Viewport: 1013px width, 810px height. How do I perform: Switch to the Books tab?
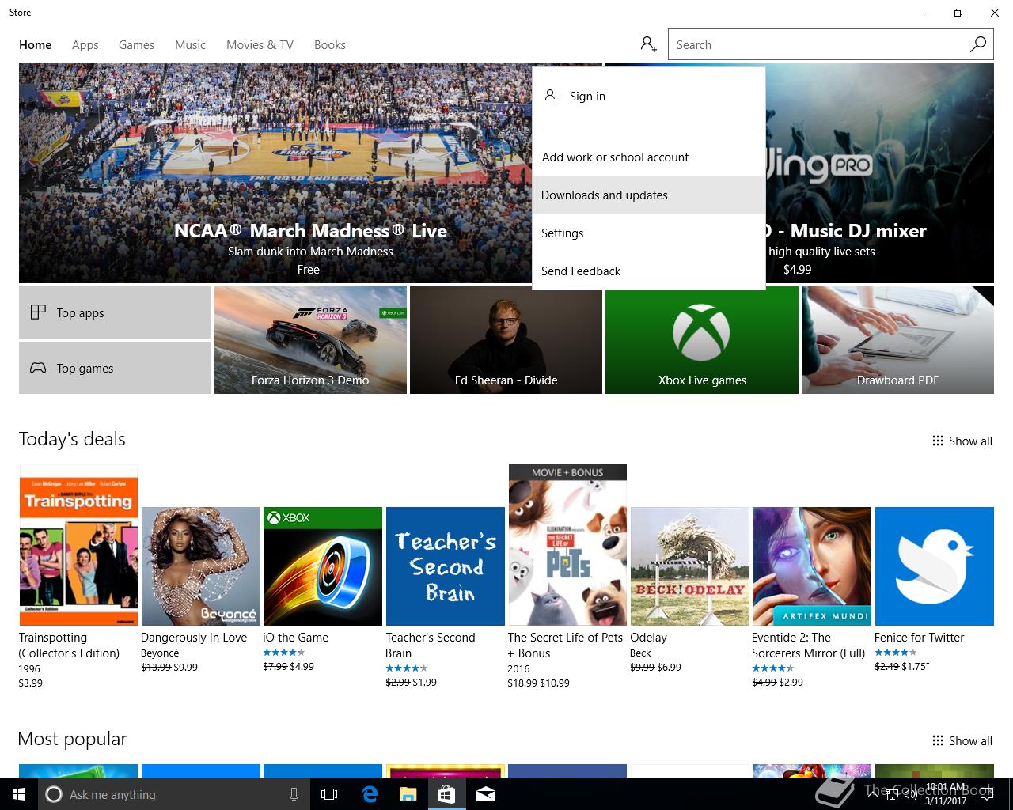click(x=330, y=45)
